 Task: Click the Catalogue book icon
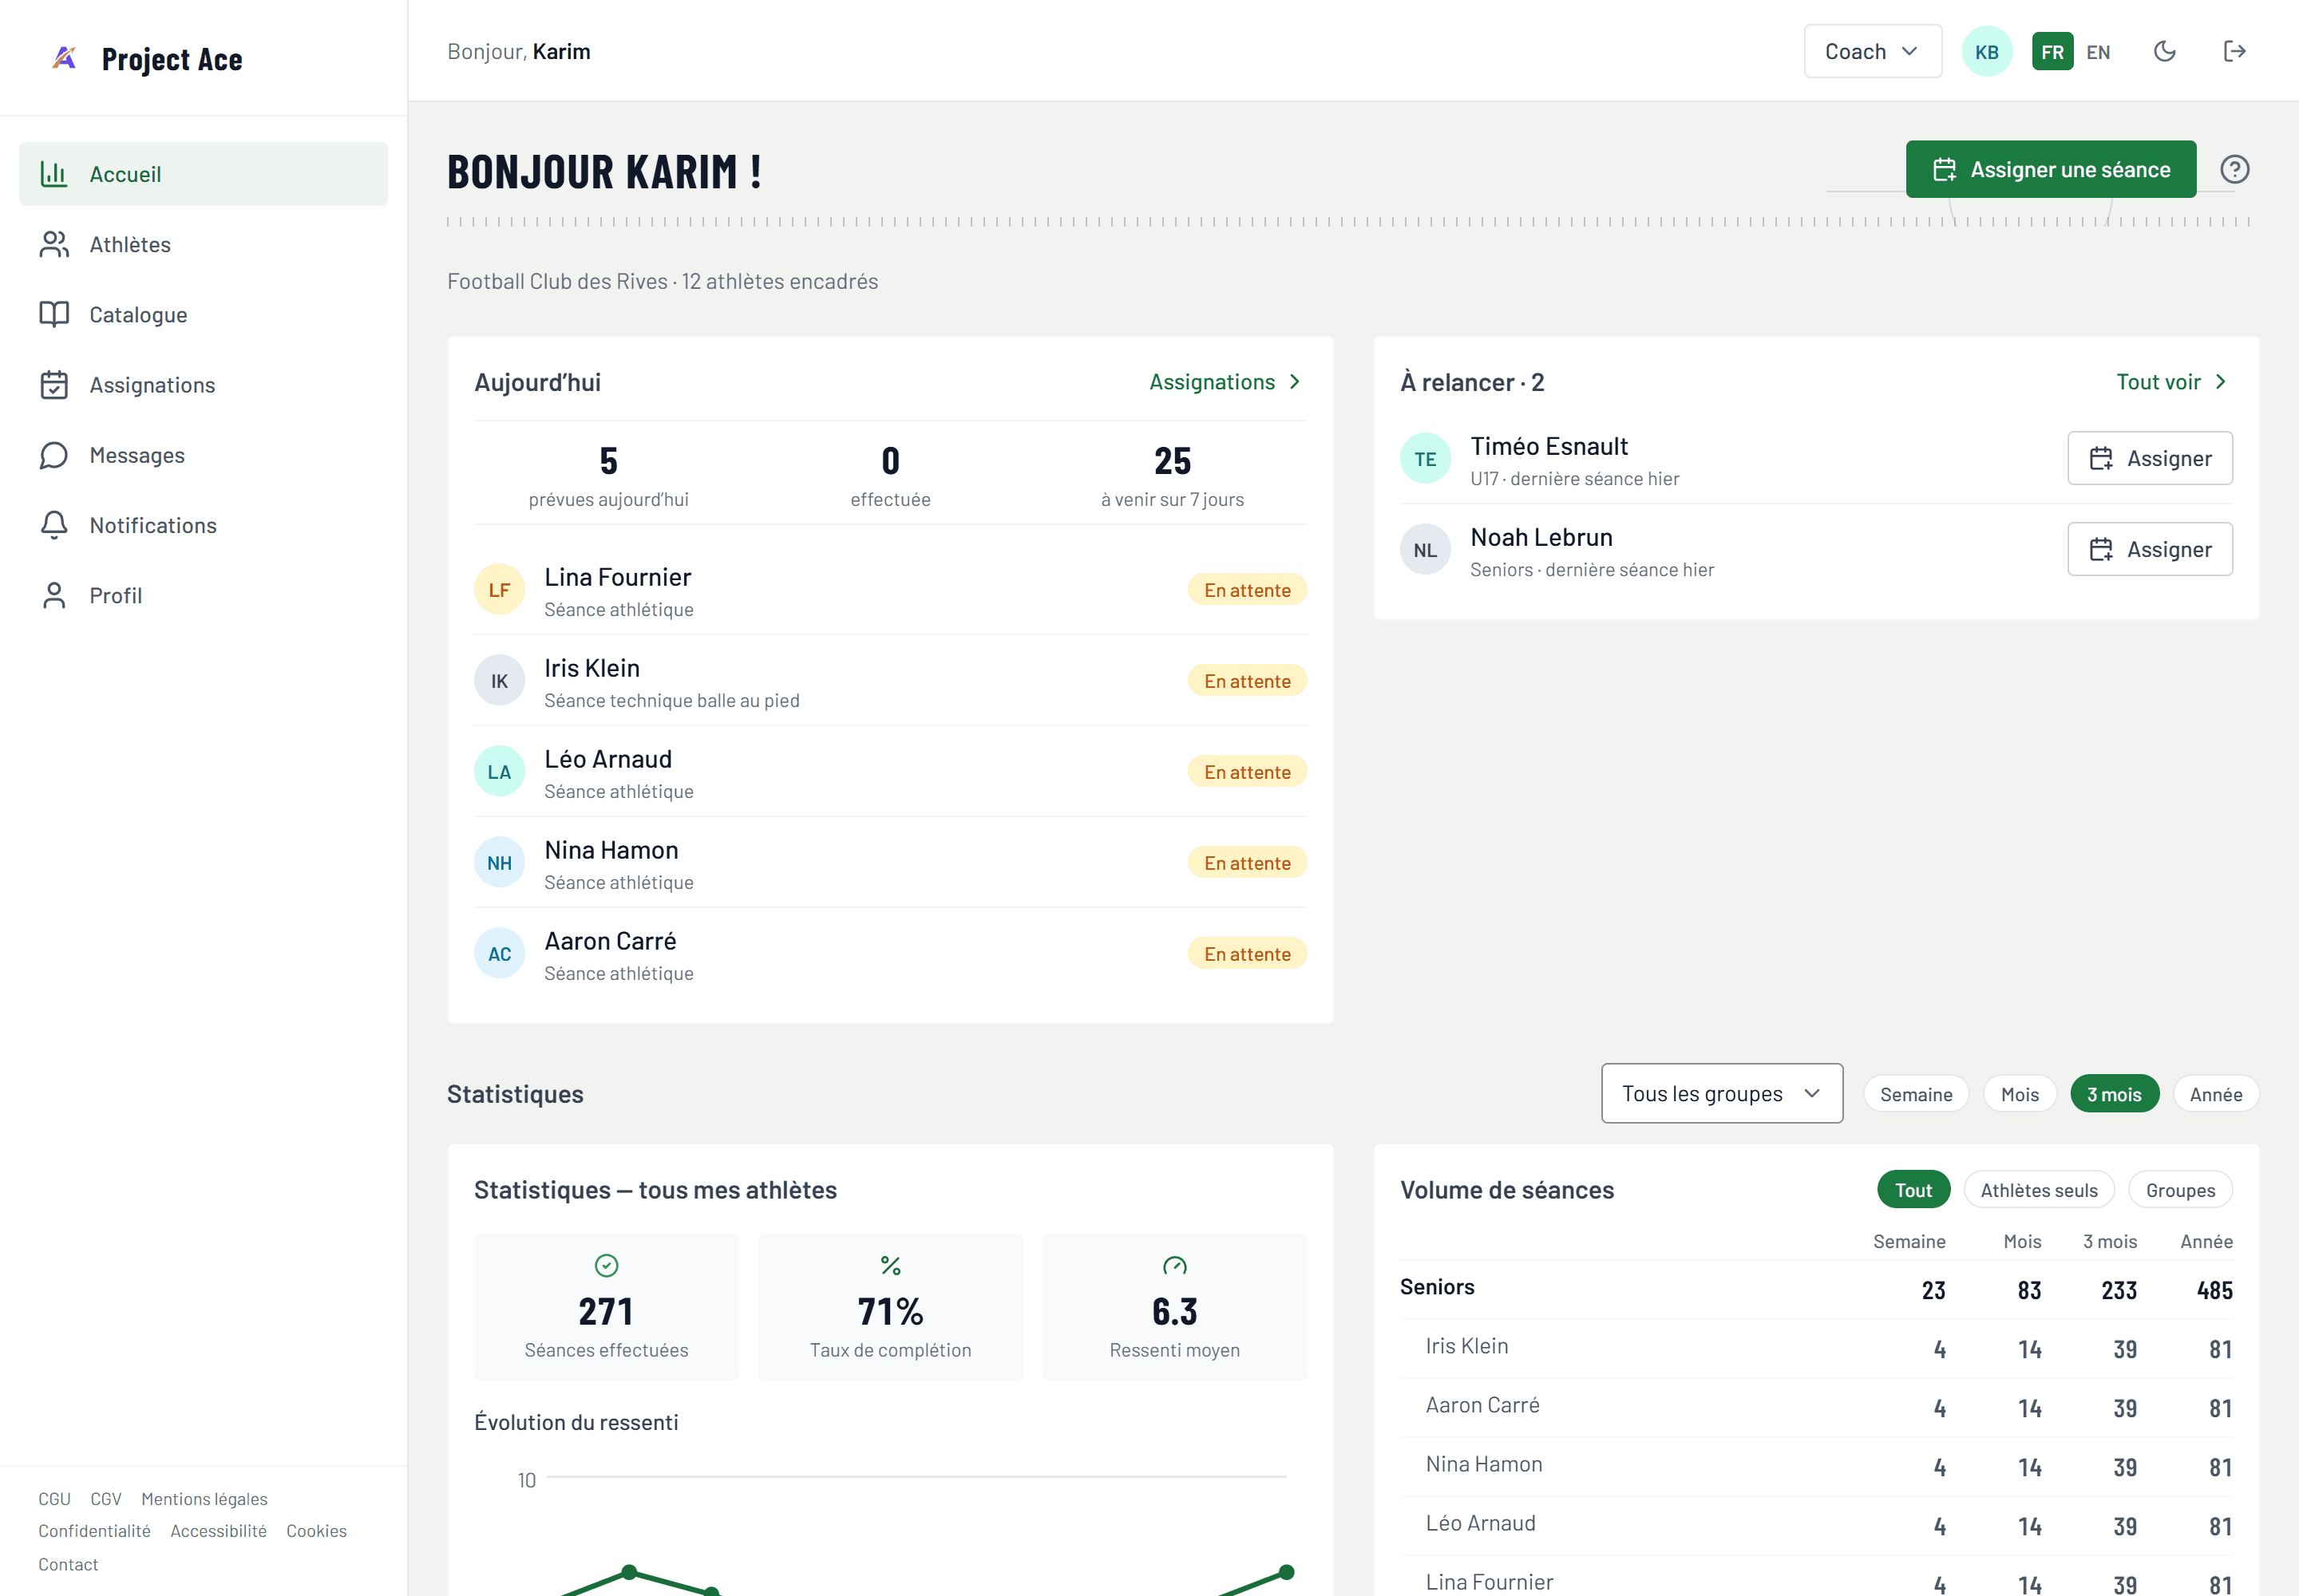pos(54,314)
